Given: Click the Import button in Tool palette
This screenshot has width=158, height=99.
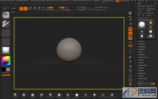Looking at the screenshot, I should point(142,11).
